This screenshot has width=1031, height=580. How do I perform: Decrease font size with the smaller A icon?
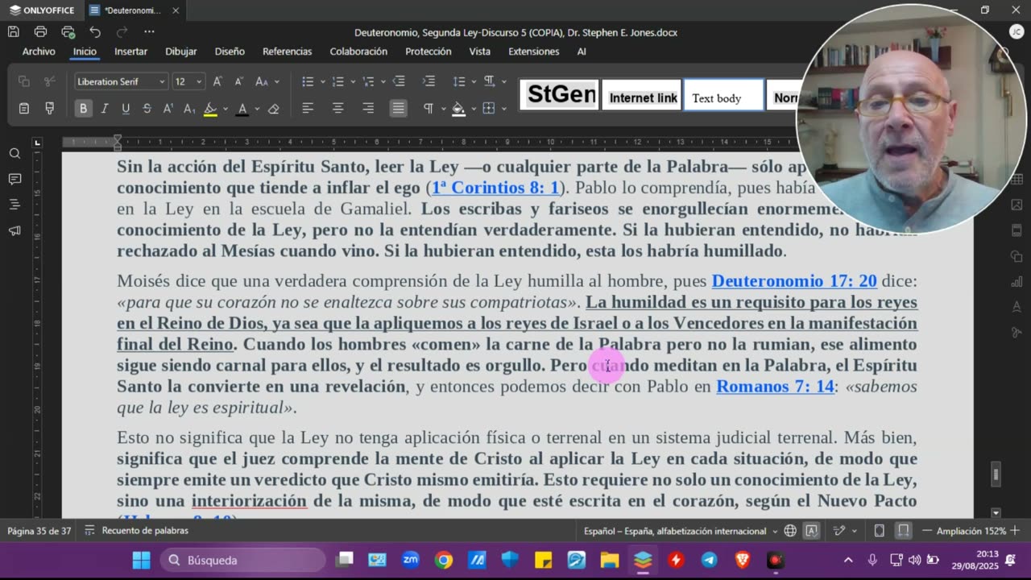click(239, 81)
